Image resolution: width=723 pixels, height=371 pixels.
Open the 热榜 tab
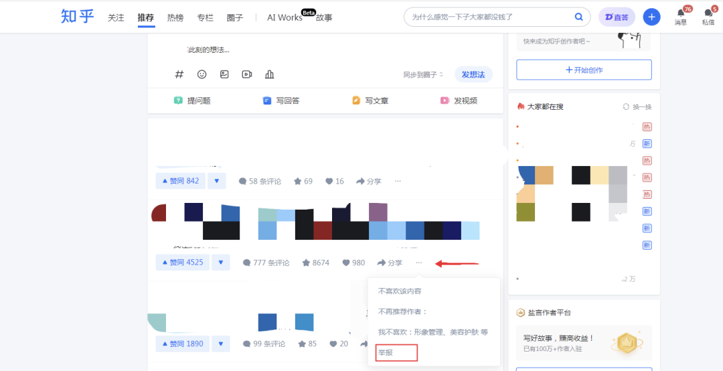[175, 18]
